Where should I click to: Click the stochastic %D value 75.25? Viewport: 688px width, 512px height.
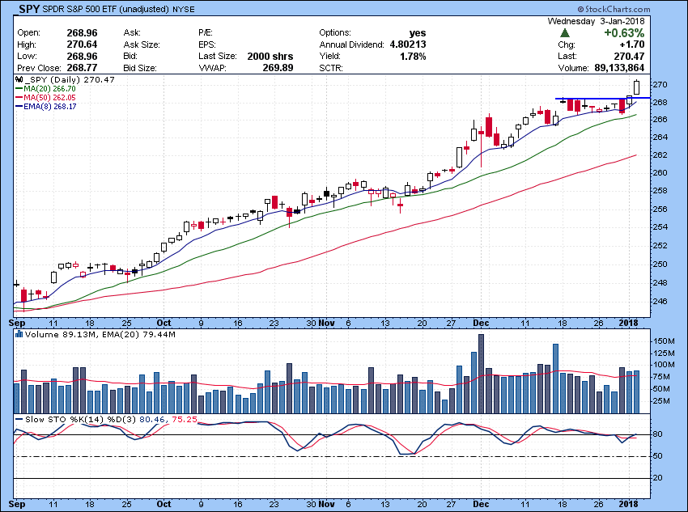pyautogui.click(x=185, y=419)
